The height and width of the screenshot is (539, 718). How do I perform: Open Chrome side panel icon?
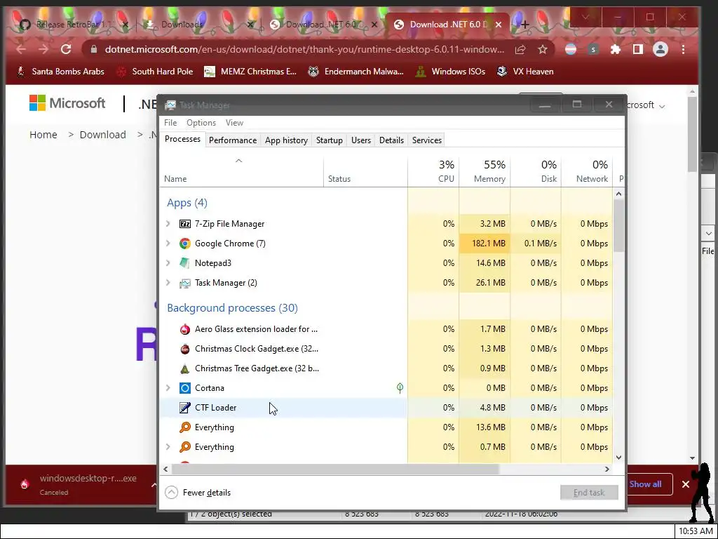[638, 50]
